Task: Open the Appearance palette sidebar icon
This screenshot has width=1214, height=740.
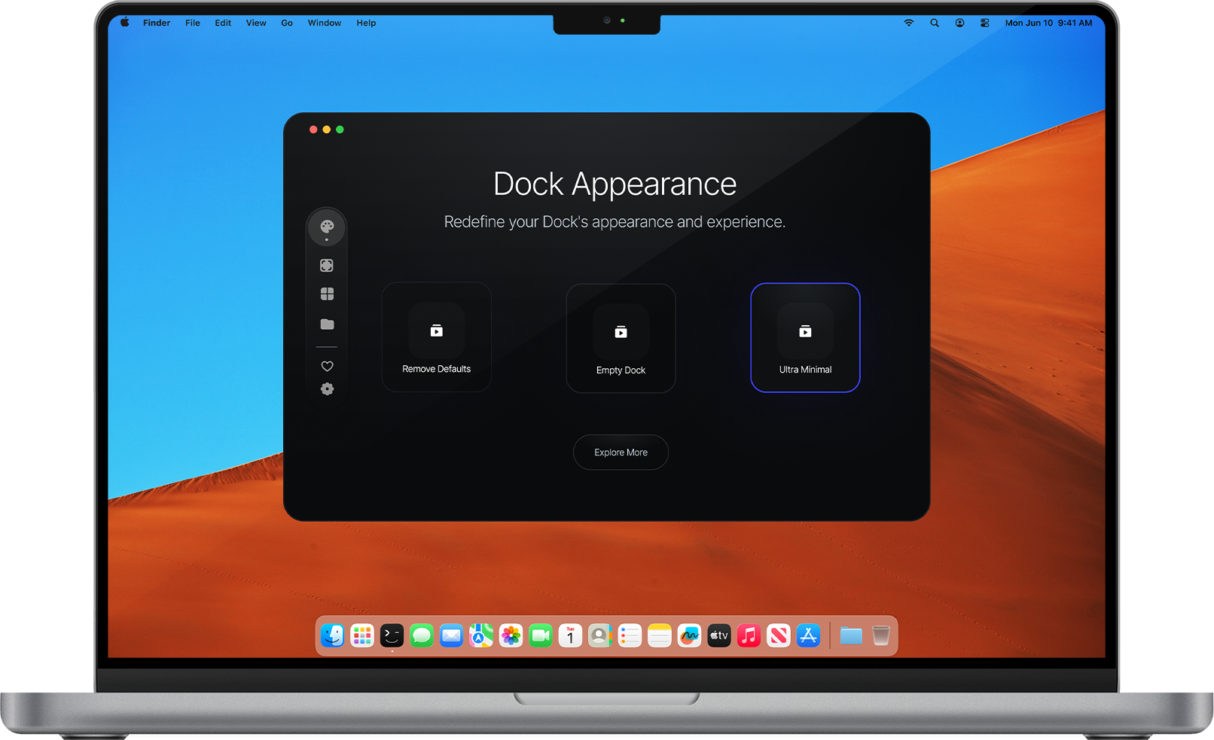Action: pyautogui.click(x=327, y=227)
